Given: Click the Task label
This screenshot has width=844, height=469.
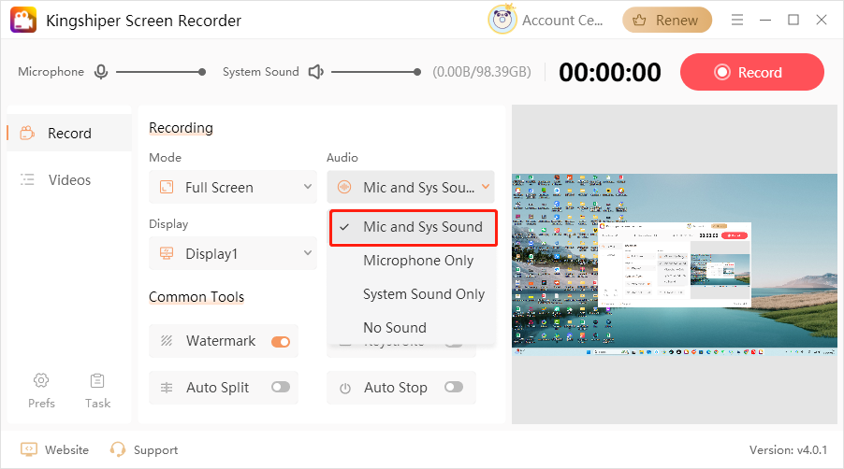Looking at the screenshot, I should 97,403.
